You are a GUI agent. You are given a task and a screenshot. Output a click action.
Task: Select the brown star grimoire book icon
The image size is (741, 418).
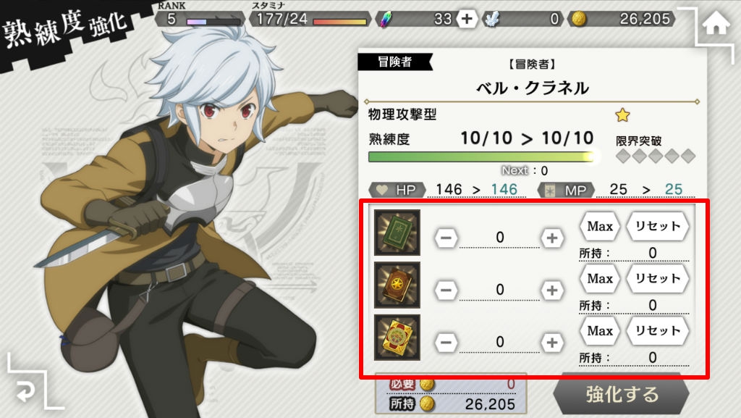coord(397,285)
